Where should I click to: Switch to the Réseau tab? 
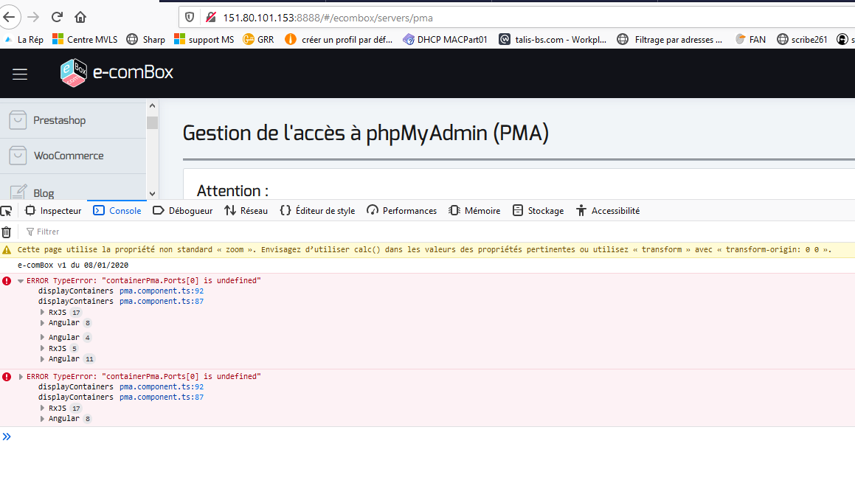click(246, 210)
